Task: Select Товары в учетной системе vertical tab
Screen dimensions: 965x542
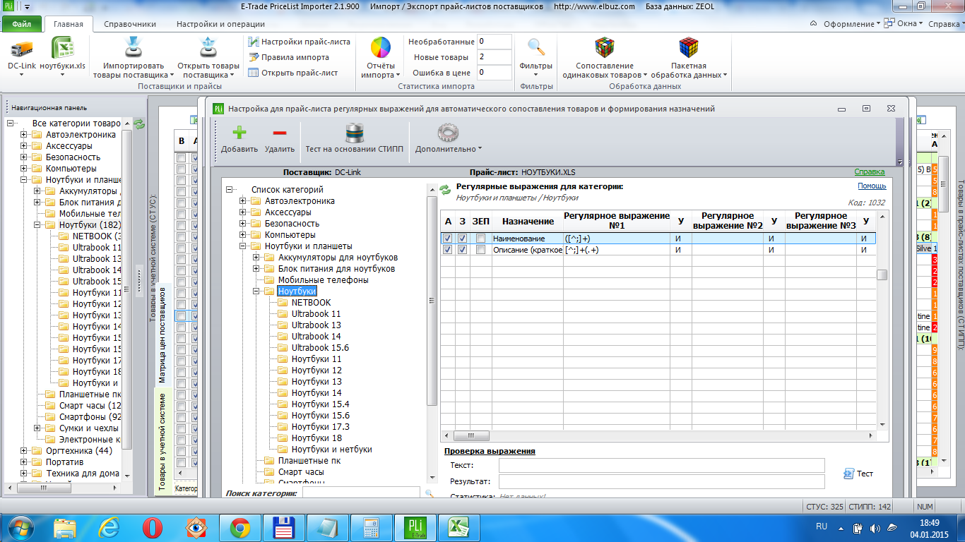Action: (162, 441)
